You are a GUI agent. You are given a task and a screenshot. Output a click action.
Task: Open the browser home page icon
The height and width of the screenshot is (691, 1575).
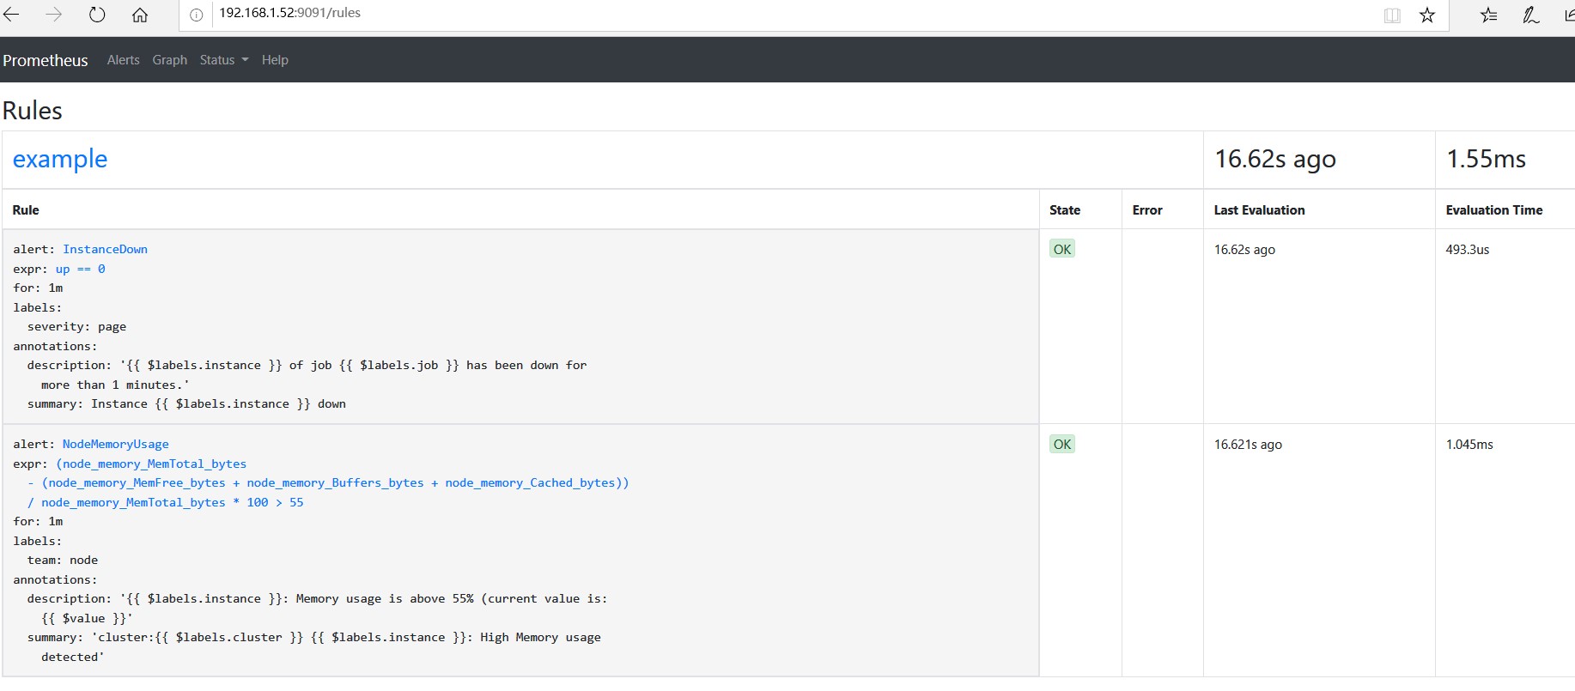click(140, 15)
